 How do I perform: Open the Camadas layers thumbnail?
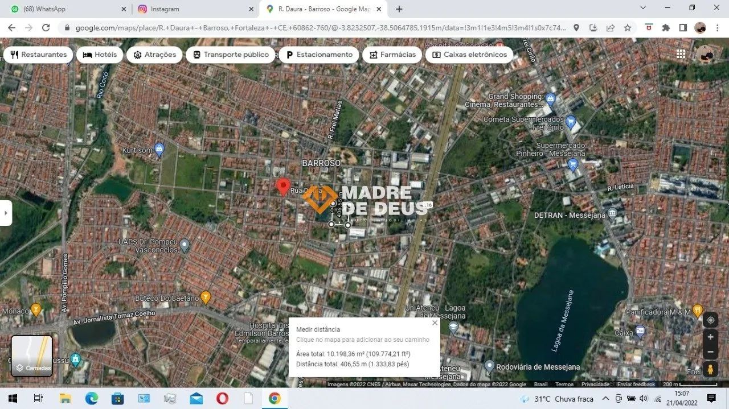[x=32, y=356]
